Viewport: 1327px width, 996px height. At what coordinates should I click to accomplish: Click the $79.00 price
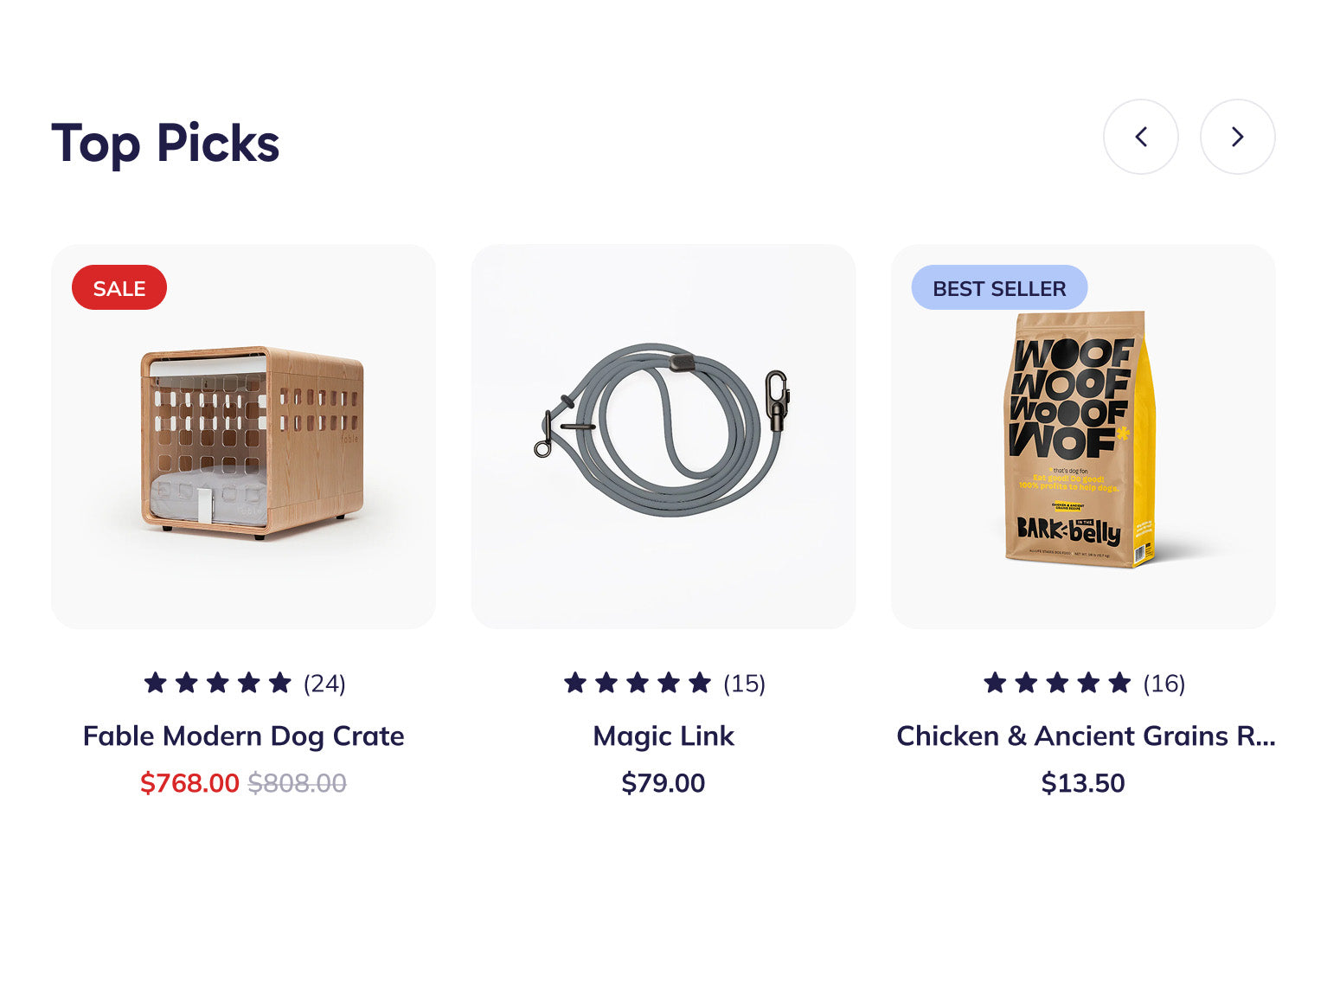[x=663, y=783]
